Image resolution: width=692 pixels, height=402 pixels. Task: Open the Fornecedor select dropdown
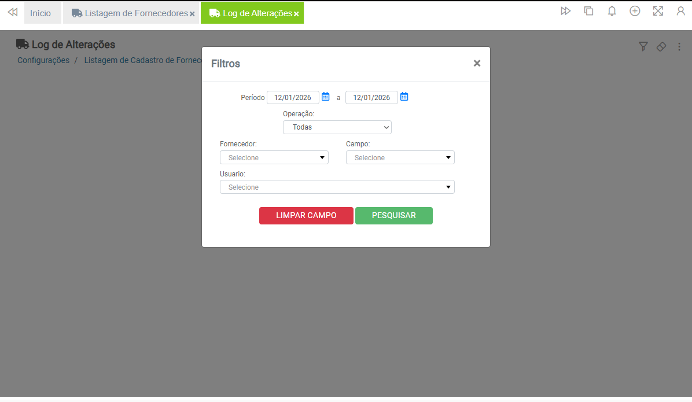(274, 157)
